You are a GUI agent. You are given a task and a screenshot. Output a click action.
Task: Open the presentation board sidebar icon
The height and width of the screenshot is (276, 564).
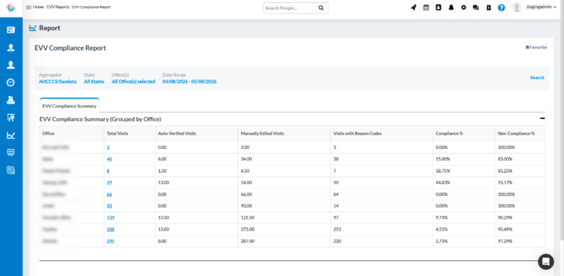click(x=11, y=118)
